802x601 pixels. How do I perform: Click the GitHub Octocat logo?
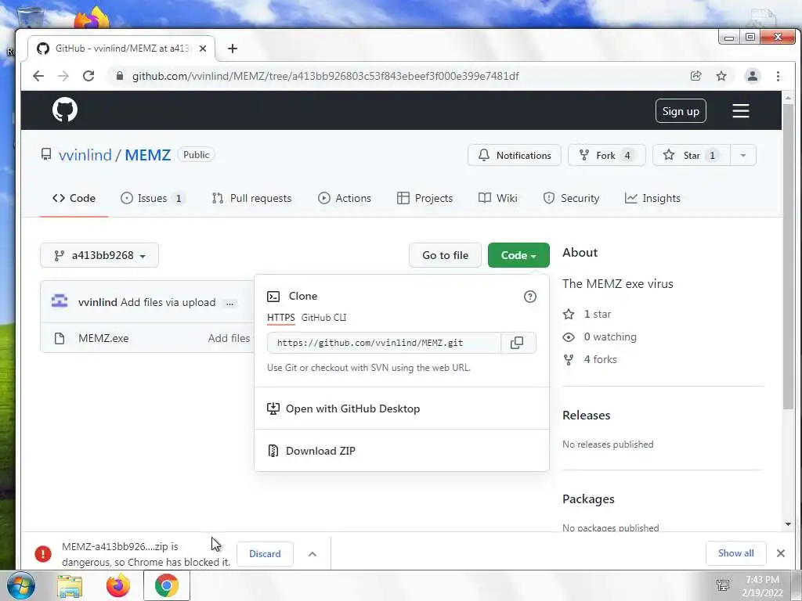tap(65, 110)
